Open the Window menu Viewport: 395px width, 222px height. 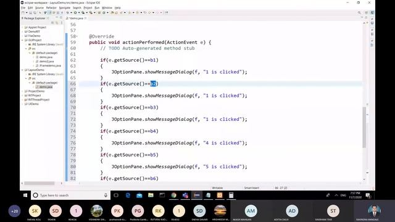[107, 8]
